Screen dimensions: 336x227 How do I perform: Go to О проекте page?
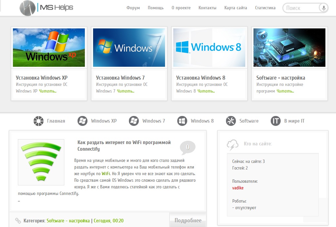click(181, 8)
